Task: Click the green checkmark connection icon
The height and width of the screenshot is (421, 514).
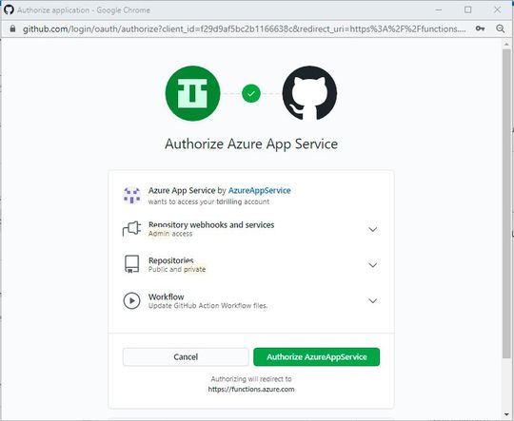Action: (x=251, y=94)
